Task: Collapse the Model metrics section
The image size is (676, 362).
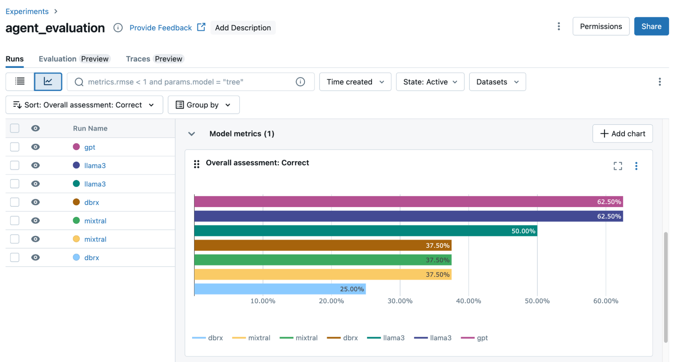Action: click(191, 133)
